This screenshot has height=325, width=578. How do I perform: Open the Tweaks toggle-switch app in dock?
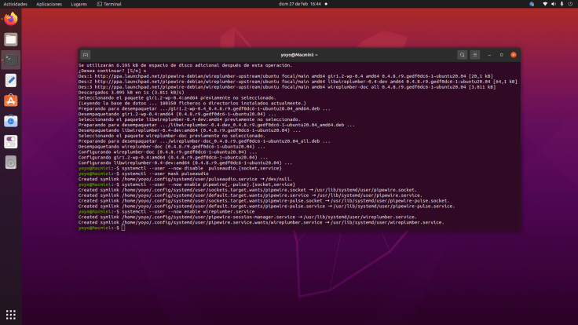pyautogui.click(x=11, y=141)
